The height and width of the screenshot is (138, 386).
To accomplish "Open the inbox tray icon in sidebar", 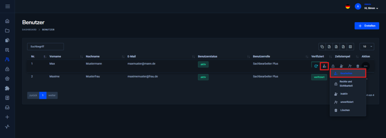I will click(8, 107).
